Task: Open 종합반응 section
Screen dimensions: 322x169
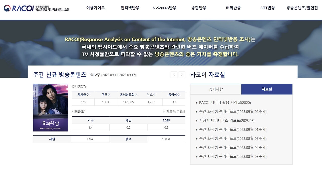Action: click(199, 8)
